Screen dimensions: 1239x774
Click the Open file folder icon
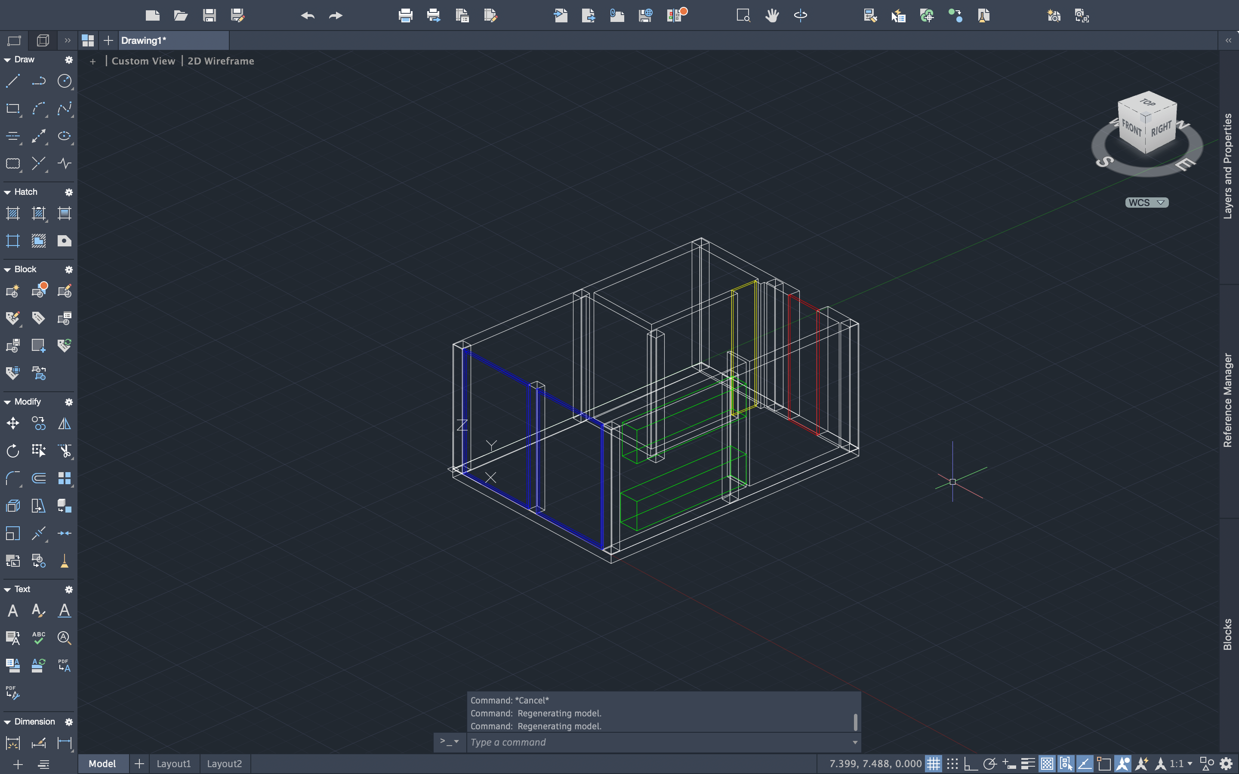pos(181,15)
